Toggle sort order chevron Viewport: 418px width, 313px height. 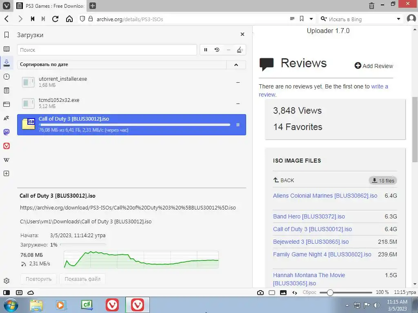236,65
